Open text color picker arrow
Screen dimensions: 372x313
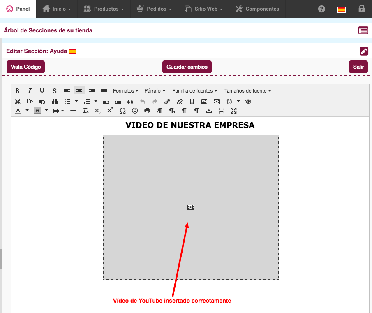[x=27, y=110]
